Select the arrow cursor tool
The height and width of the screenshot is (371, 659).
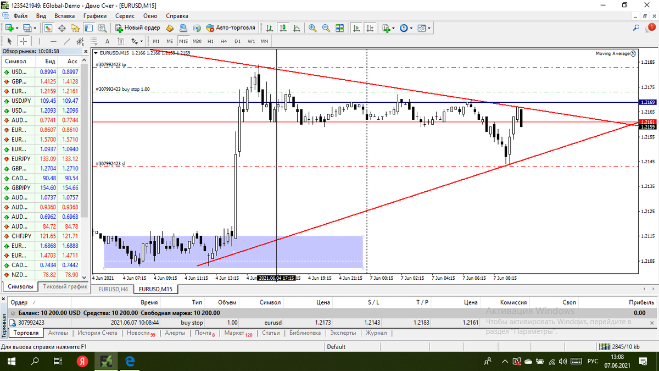pos(9,41)
